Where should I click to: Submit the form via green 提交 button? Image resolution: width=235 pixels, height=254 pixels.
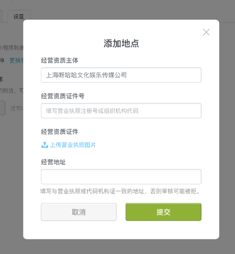164,212
